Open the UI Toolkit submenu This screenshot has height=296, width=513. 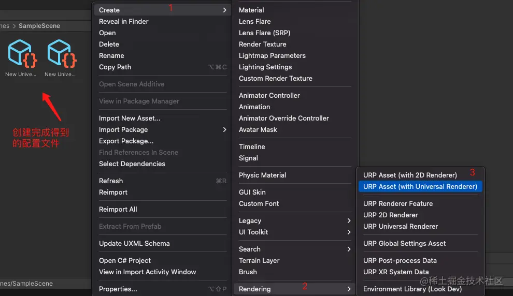pyautogui.click(x=295, y=232)
